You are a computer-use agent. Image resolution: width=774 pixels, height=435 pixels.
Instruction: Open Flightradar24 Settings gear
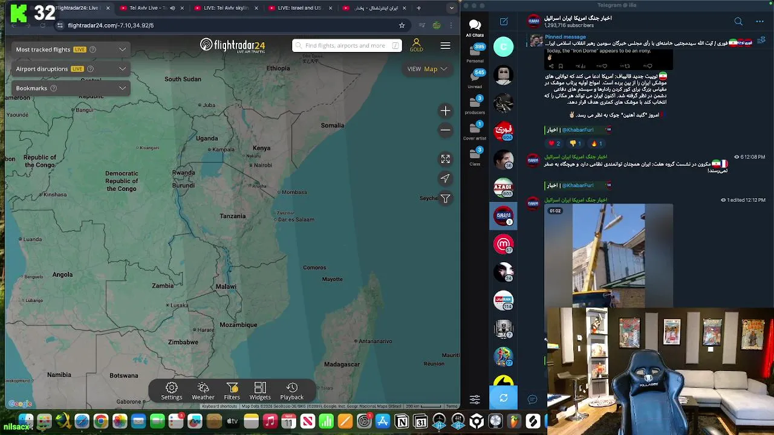tap(171, 391)
